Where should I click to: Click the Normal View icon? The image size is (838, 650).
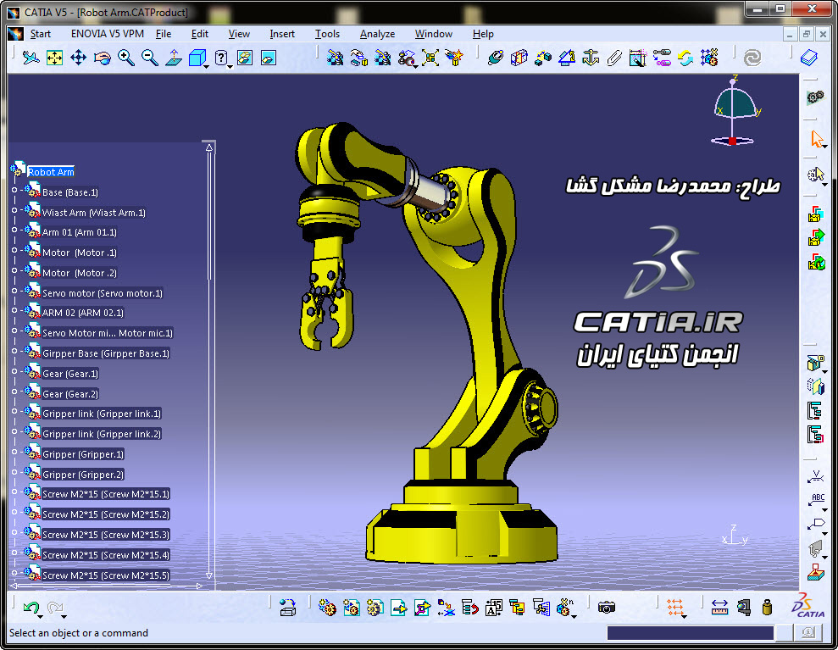click(173, 57)
